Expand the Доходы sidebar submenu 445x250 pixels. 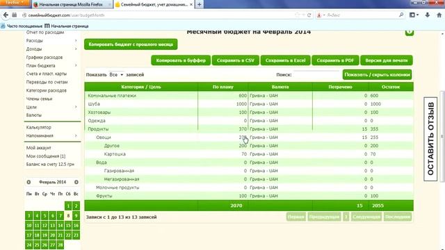click(x=76, y=49)
